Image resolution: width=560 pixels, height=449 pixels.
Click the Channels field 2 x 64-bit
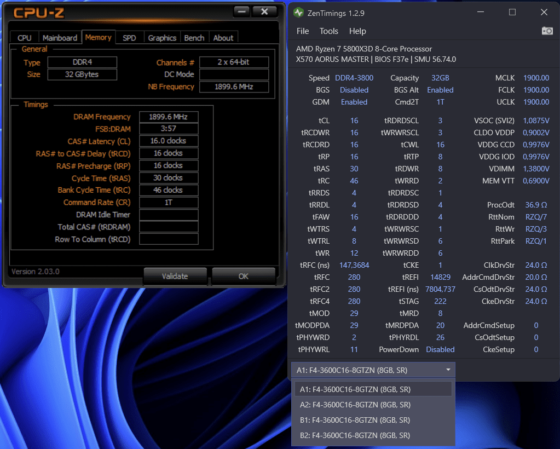[x=234, y=62]
